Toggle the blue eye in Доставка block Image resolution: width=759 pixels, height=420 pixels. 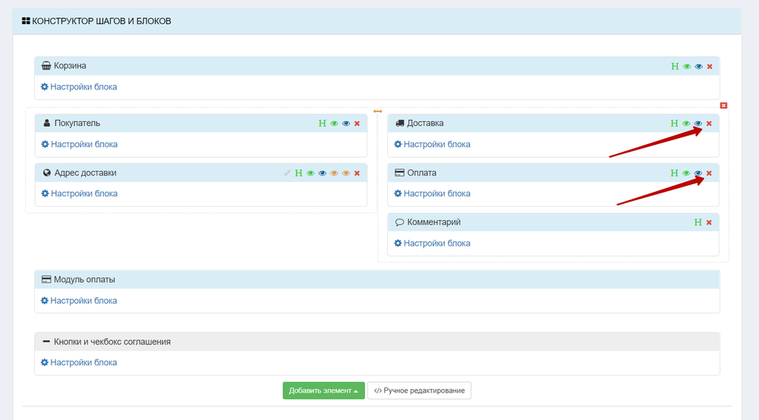pyautogui.click(x=698, y=124)
